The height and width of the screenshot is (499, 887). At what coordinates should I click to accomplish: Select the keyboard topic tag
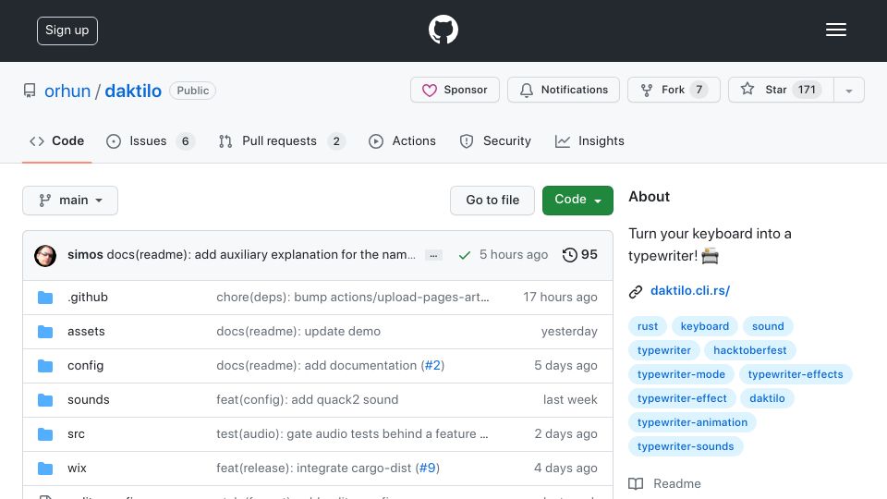point(705,326)
